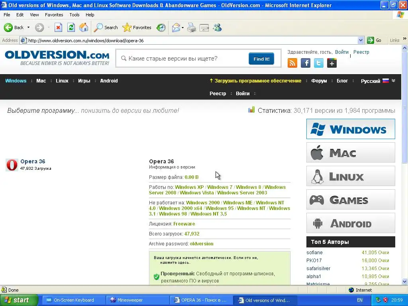Open the Favorites menu
Image resolution: width=408 pixels, height=306 pixels.
coord(54,15)
